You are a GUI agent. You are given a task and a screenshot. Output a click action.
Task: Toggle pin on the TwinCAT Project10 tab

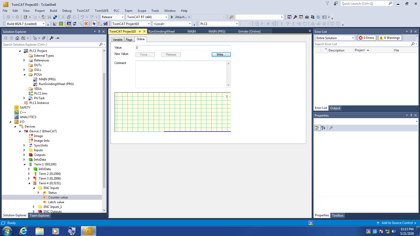(139, 32)
